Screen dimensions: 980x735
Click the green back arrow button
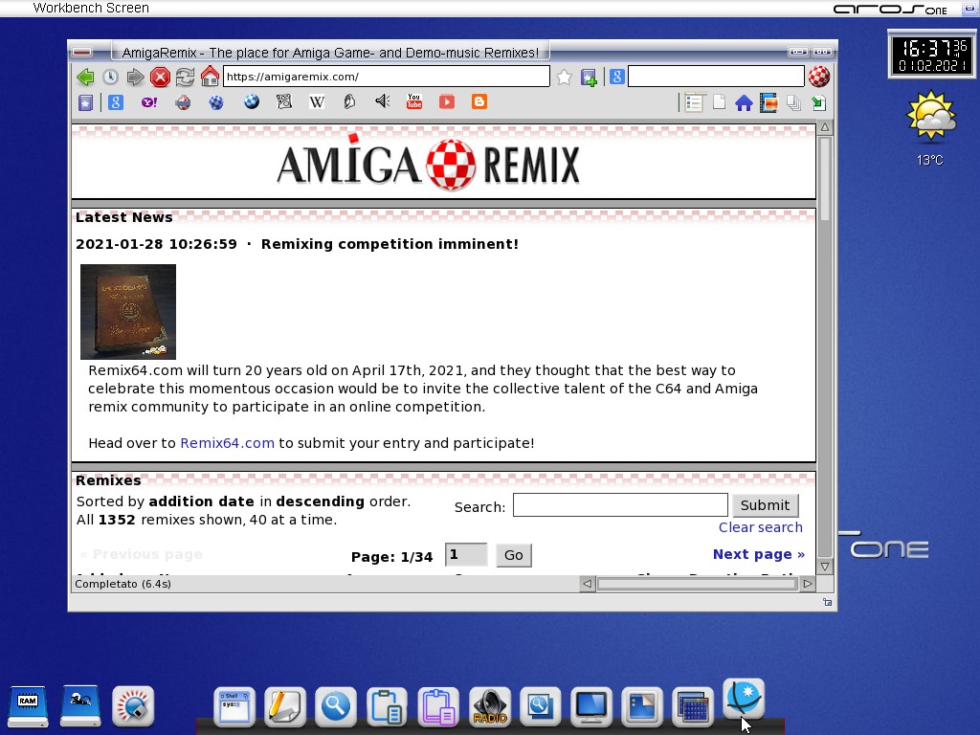click(85, 78)
